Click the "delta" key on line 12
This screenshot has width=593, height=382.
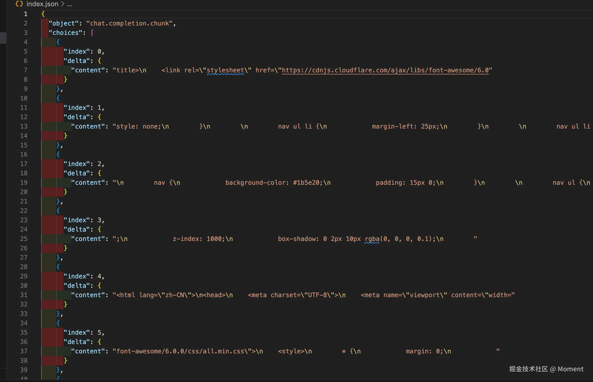click(77, 117)
